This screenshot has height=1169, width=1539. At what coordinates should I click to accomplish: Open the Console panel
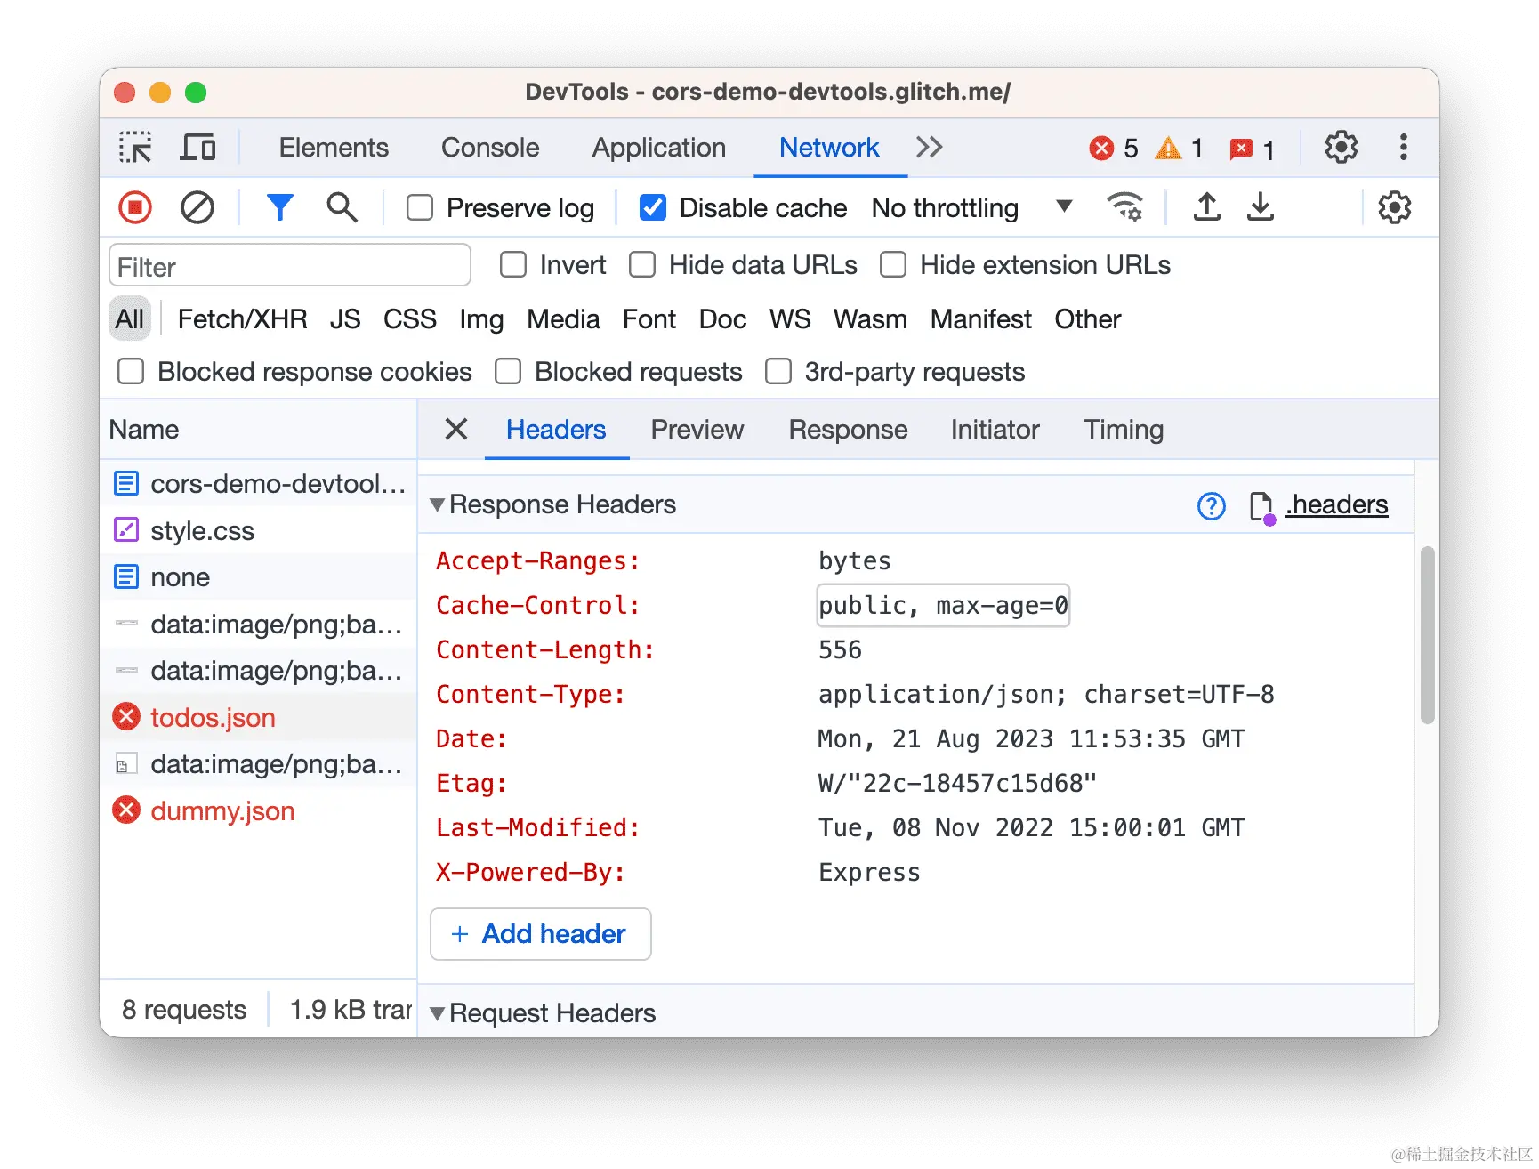point(489,147)
